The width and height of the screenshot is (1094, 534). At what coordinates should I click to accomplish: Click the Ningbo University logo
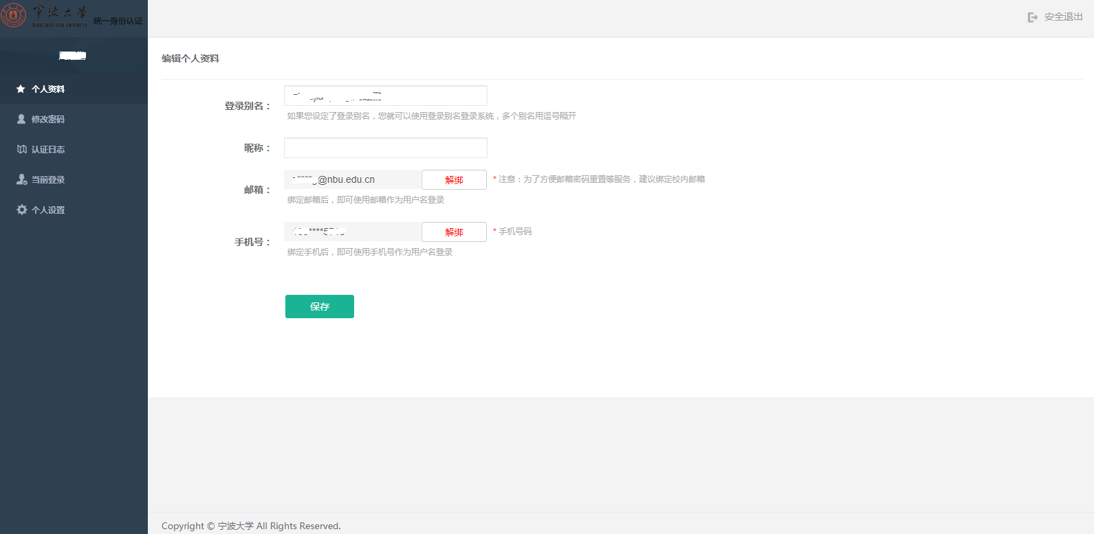click(x=14, y=14)
